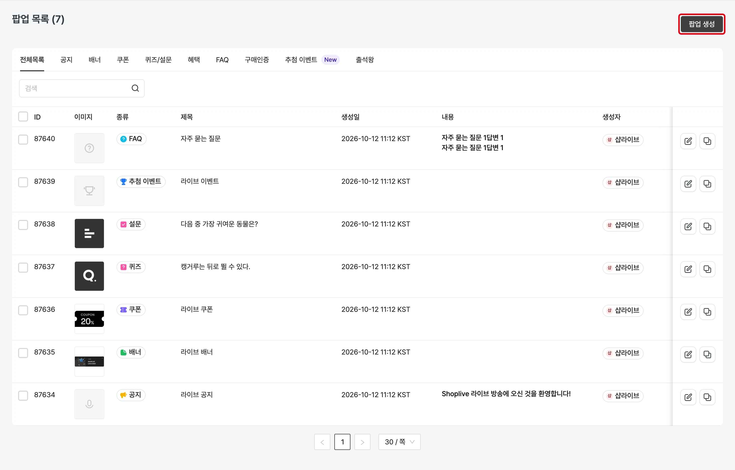The height and width of the screenshot is (470, 735).
Task: Open the 배너 tab
Action: point(95,60)
